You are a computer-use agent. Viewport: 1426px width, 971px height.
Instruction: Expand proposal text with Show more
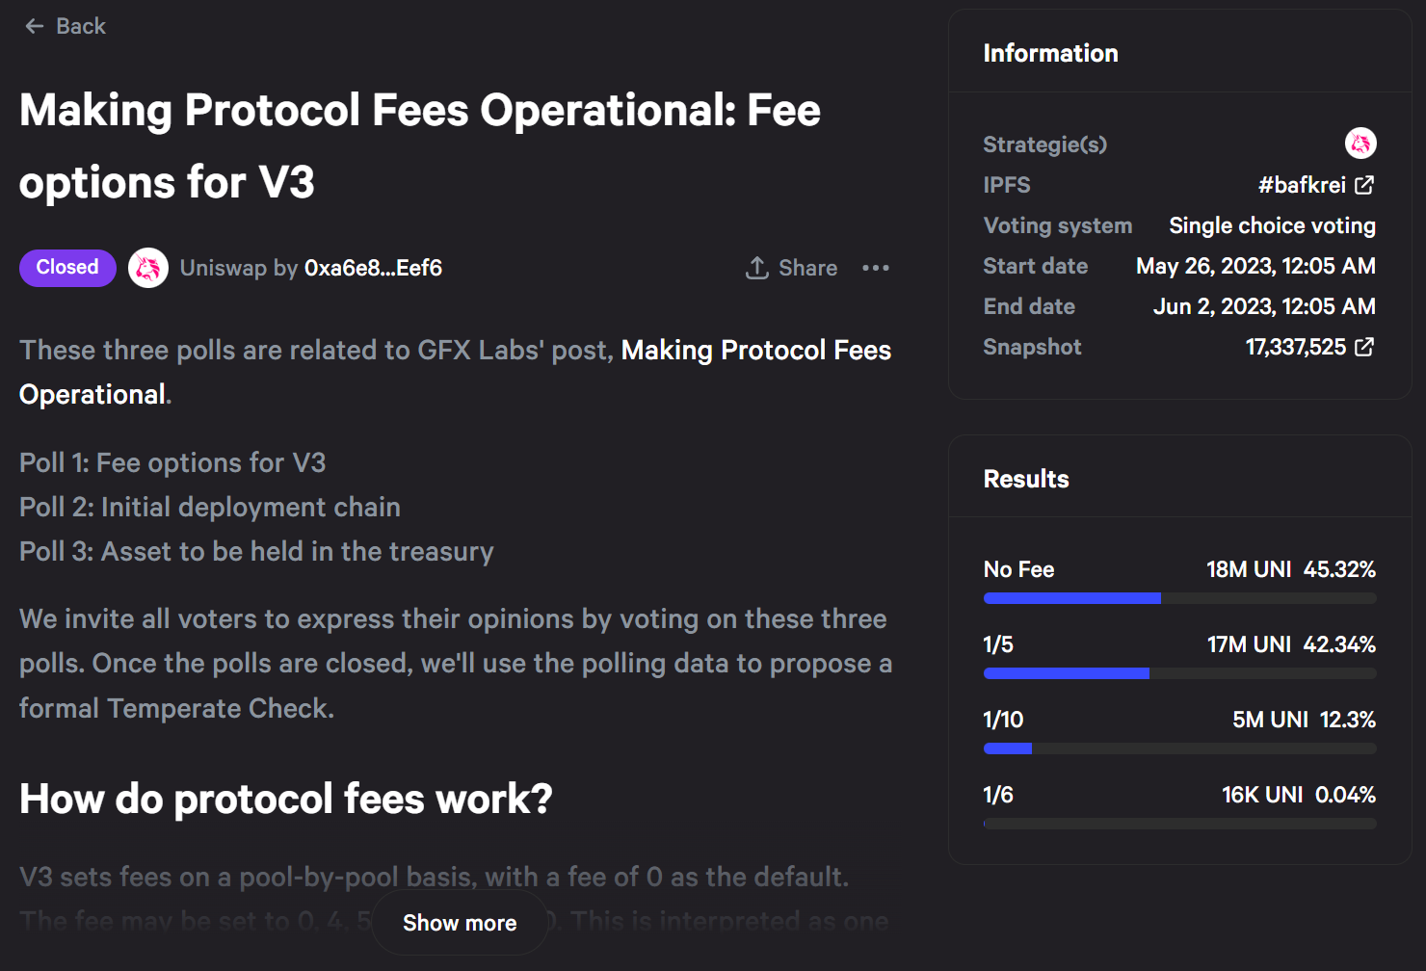point(460,923)
